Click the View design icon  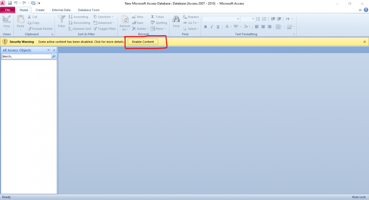(7, 19)
